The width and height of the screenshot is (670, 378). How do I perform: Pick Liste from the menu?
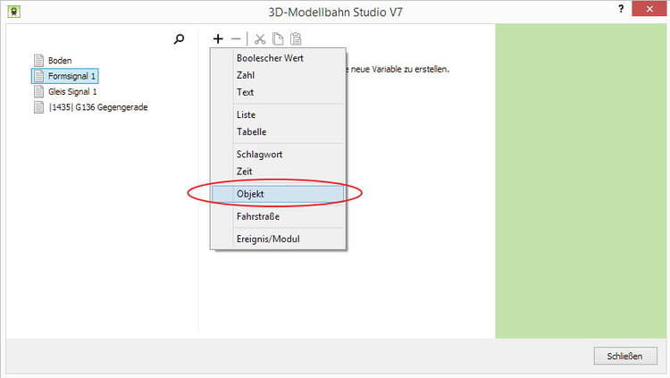point(278,114)
